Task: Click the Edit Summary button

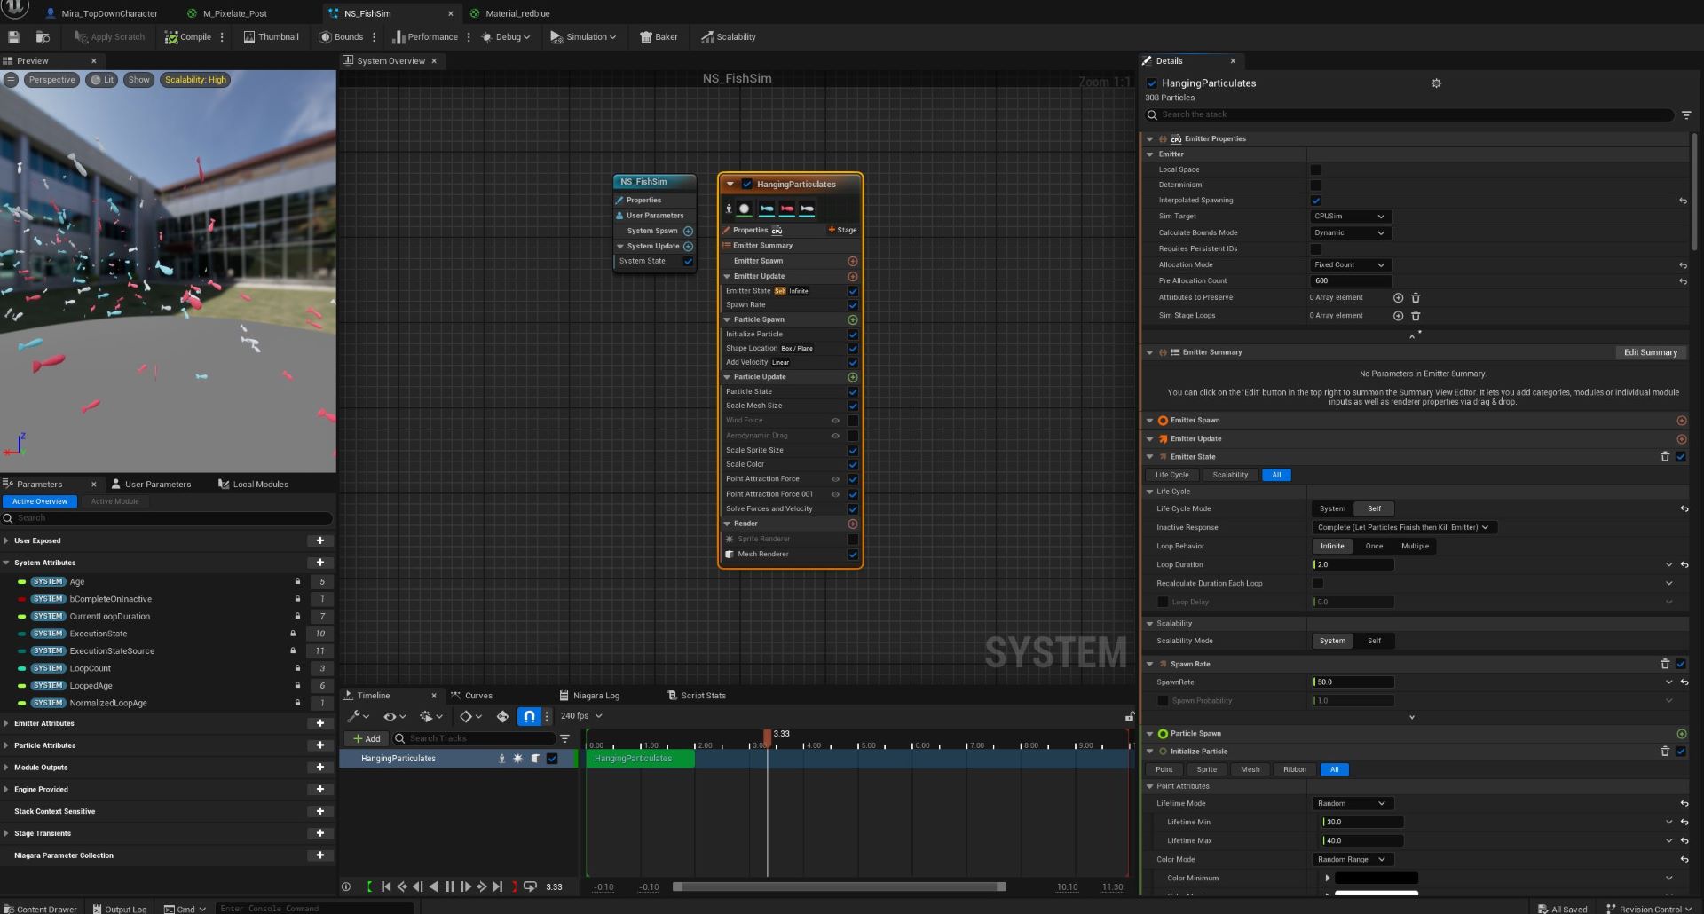Action: click(1650, 352)
